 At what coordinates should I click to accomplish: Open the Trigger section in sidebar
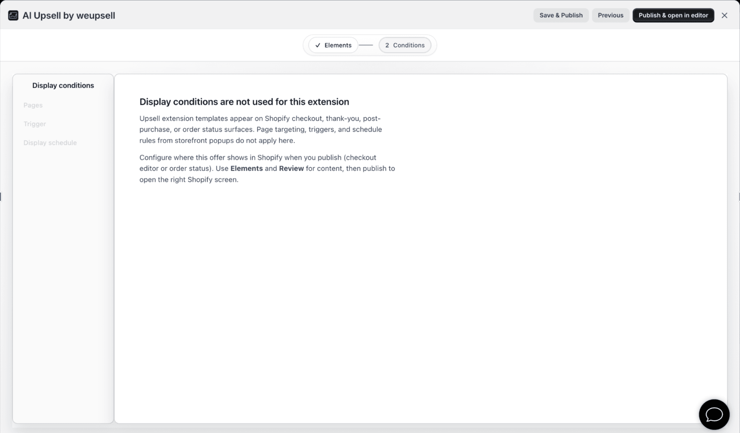(x=35, y=124)
